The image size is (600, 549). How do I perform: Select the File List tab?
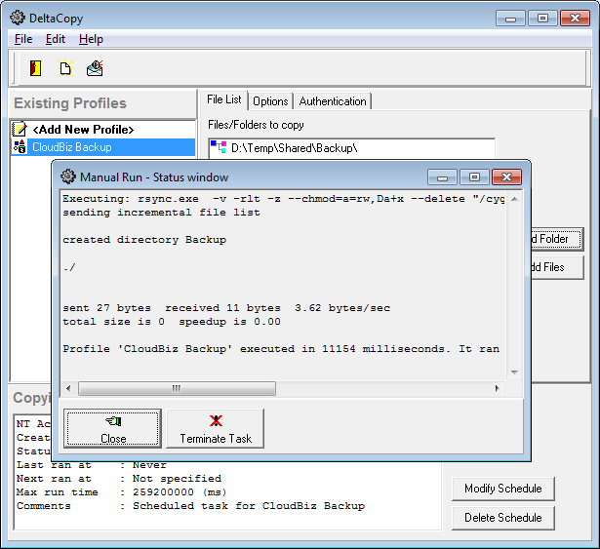[223, 99]
